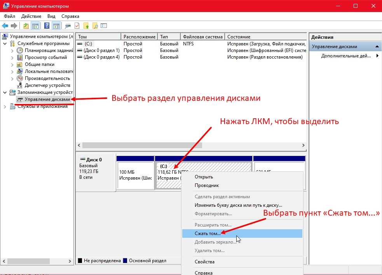This screenshot has height=275, width=382.
Task: Open the Действие menu
Action: click(x=31, y=16)
